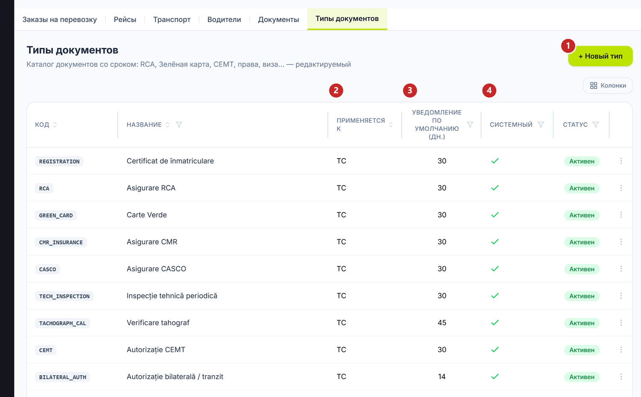Click the name Asigurare CMR
Image resolution: width=641 pixels, height=397 pixels.
point(152,242)
